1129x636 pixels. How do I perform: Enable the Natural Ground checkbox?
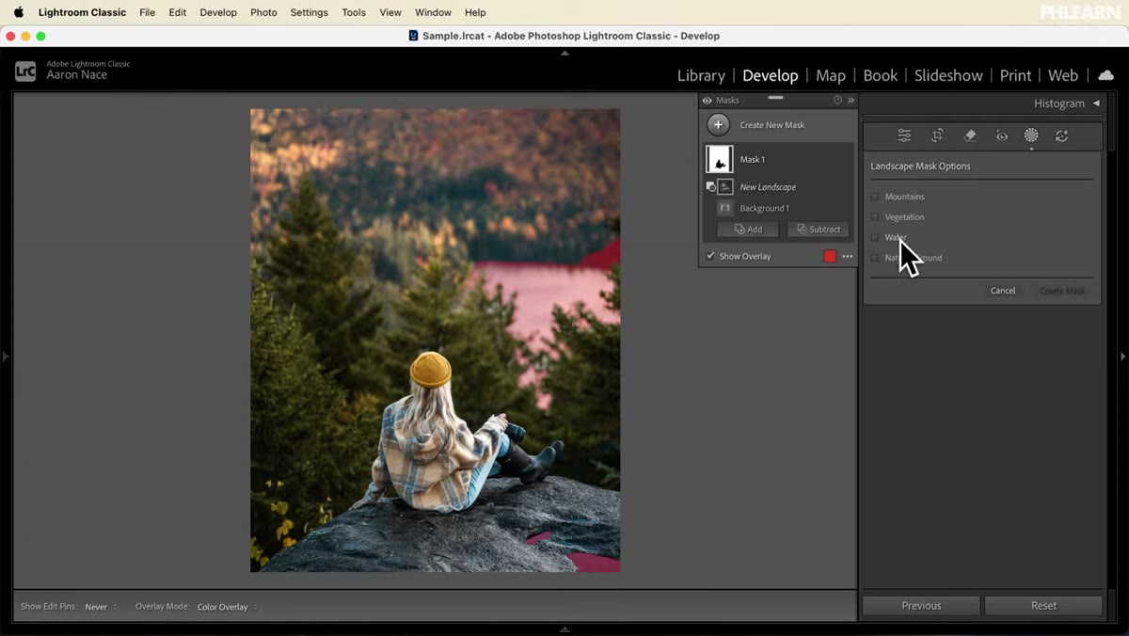tap(875, 257)
